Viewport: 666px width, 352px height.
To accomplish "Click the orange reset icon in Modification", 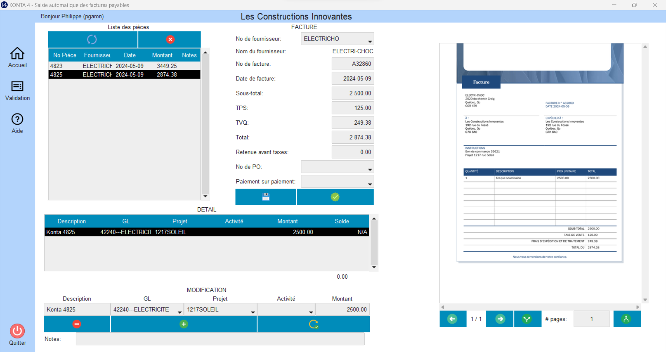I will pos(314,324).
